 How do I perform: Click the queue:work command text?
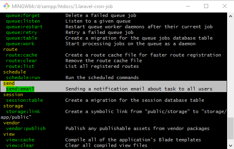click(20, 44)
